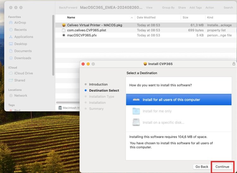Click the Documents sidebar icon
This screenshot has height=173, width=237.
pyautogui.click(x=11, y=51)
